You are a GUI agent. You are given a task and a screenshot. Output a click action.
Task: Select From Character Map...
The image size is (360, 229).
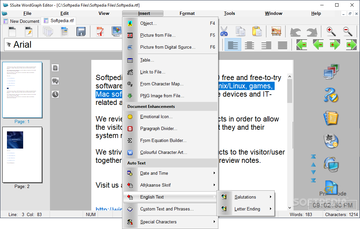(x=170, y=84)
